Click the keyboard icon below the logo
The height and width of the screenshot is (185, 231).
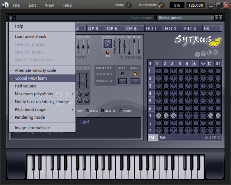(215, 52)
